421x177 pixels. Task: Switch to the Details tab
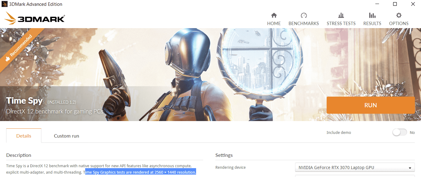point(24,136)
